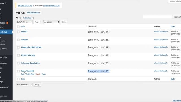Open Screen Options panel tab

tap(175, 1)
